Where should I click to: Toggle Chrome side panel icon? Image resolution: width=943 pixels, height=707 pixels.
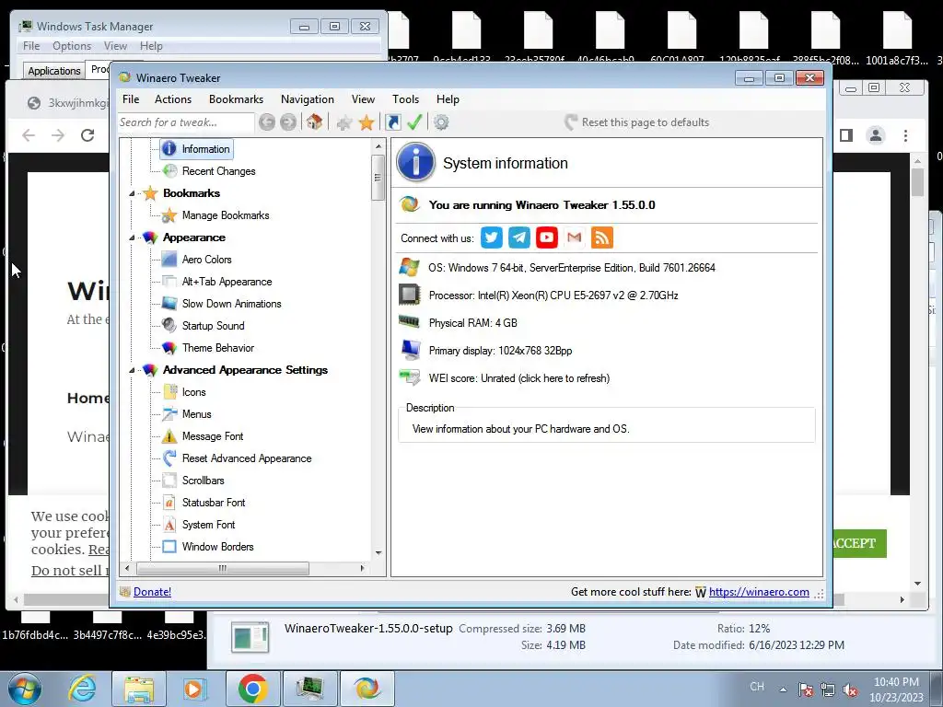(846, 136)
